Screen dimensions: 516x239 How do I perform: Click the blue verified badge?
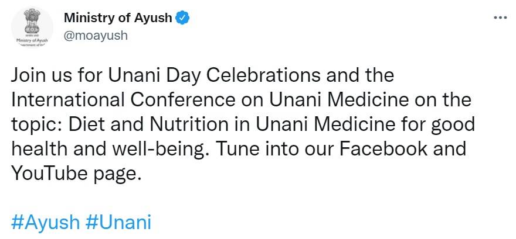184,18
